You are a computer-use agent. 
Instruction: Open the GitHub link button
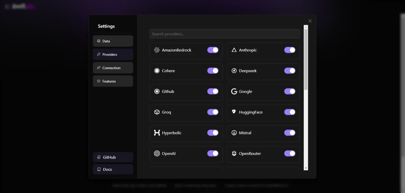(x=113, y=157)
